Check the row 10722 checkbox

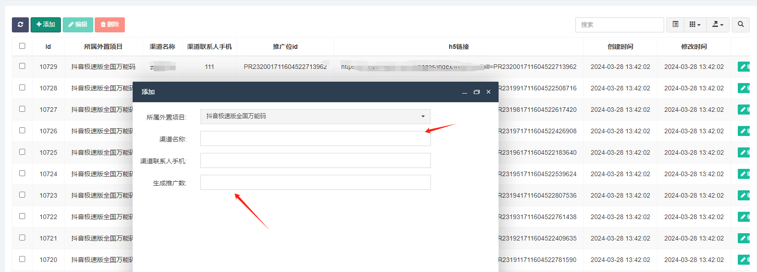[22, 216]
